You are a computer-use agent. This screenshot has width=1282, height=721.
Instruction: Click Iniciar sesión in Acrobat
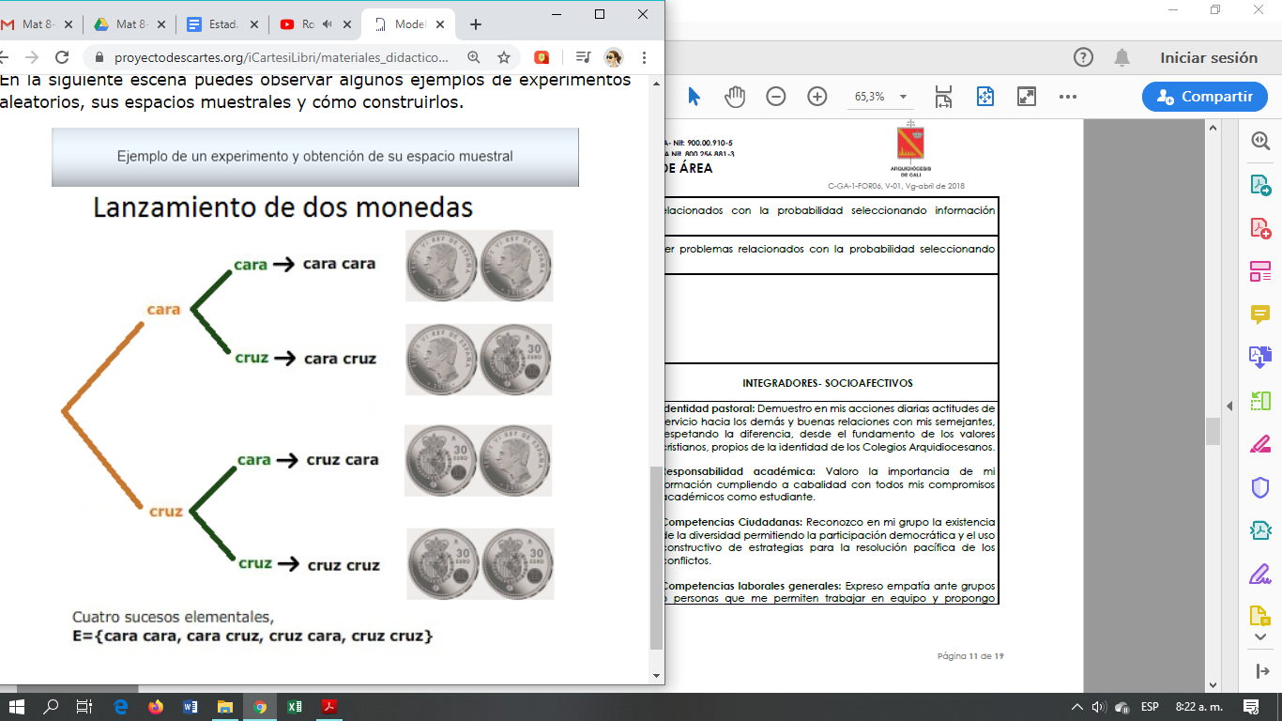1209,57
